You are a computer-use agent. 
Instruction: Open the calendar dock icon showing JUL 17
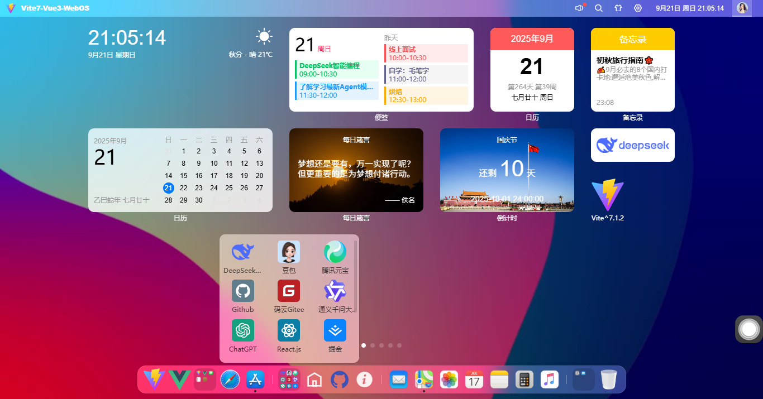tap(474, 379)
